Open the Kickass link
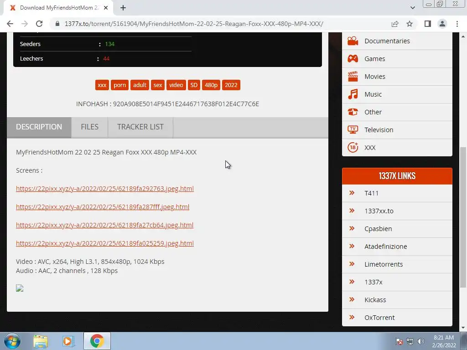Image resolution: width=467 pixels, height=350 pixels. [375, 300]
